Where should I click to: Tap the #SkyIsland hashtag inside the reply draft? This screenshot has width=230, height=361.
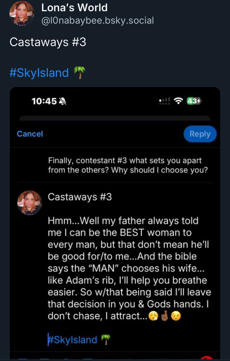click(x=72, y=340)
